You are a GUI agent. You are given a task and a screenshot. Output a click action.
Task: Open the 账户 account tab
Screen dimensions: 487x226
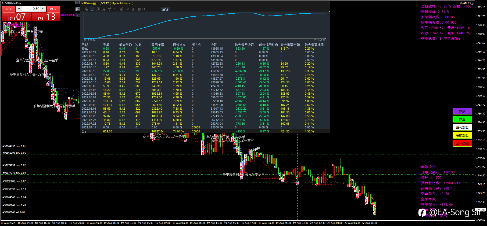(x=141, y=9)
